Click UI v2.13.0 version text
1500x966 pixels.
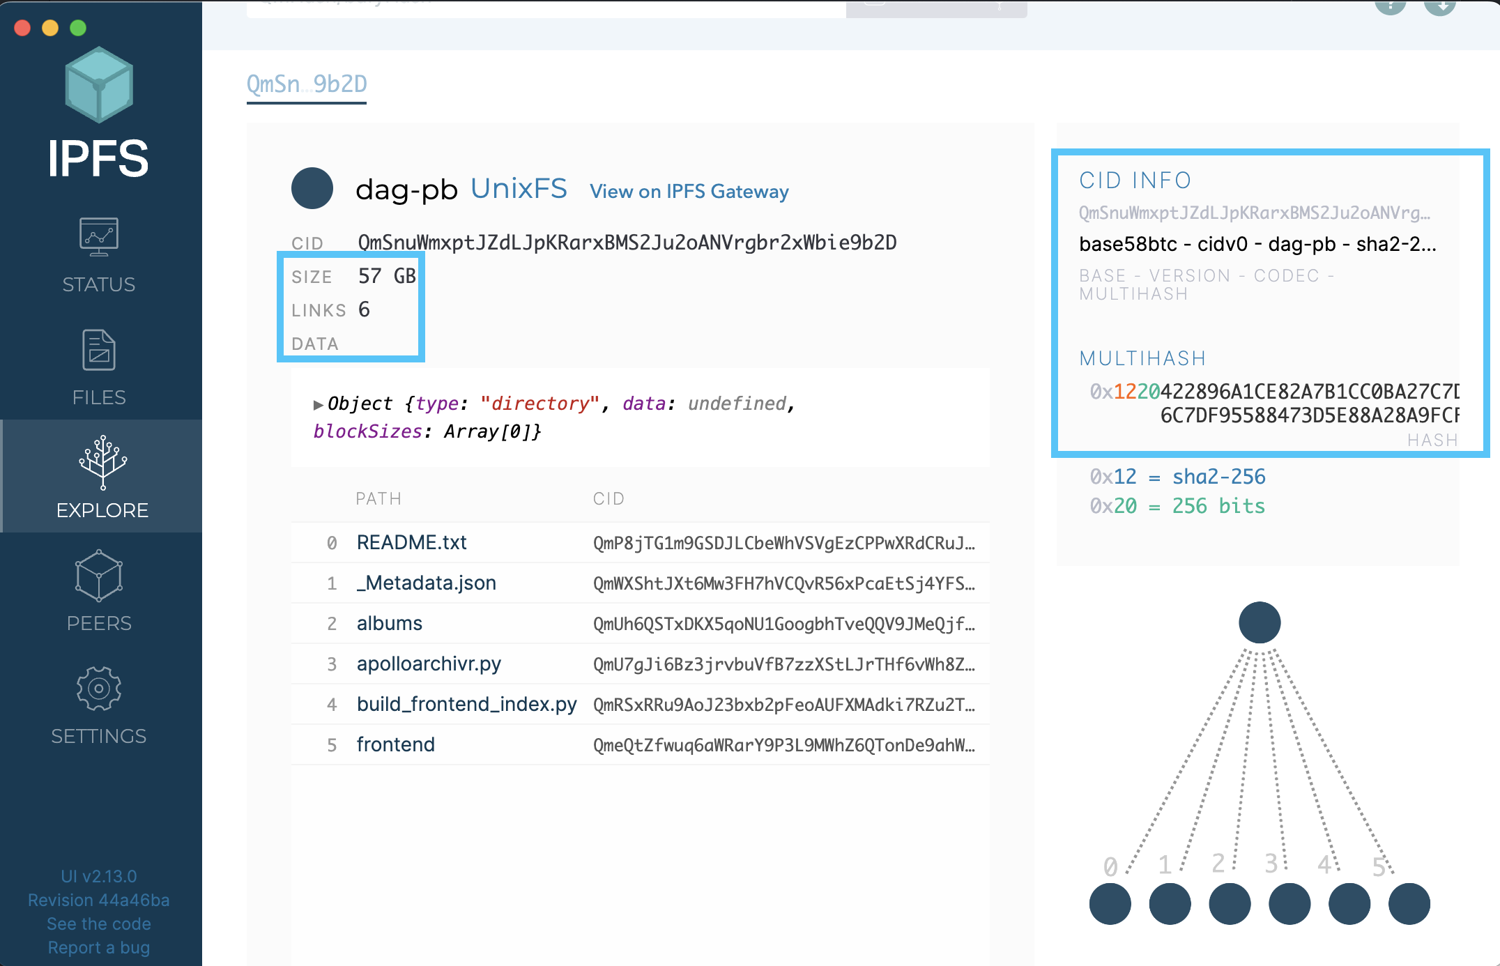[x=99, y=876]
